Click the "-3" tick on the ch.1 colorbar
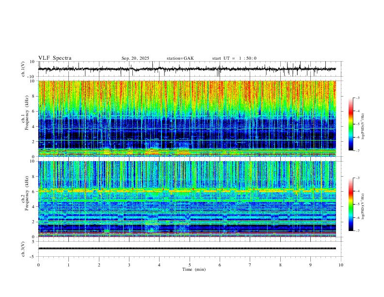The height and width of the screenshot is (297, 384). pos(358,98)
